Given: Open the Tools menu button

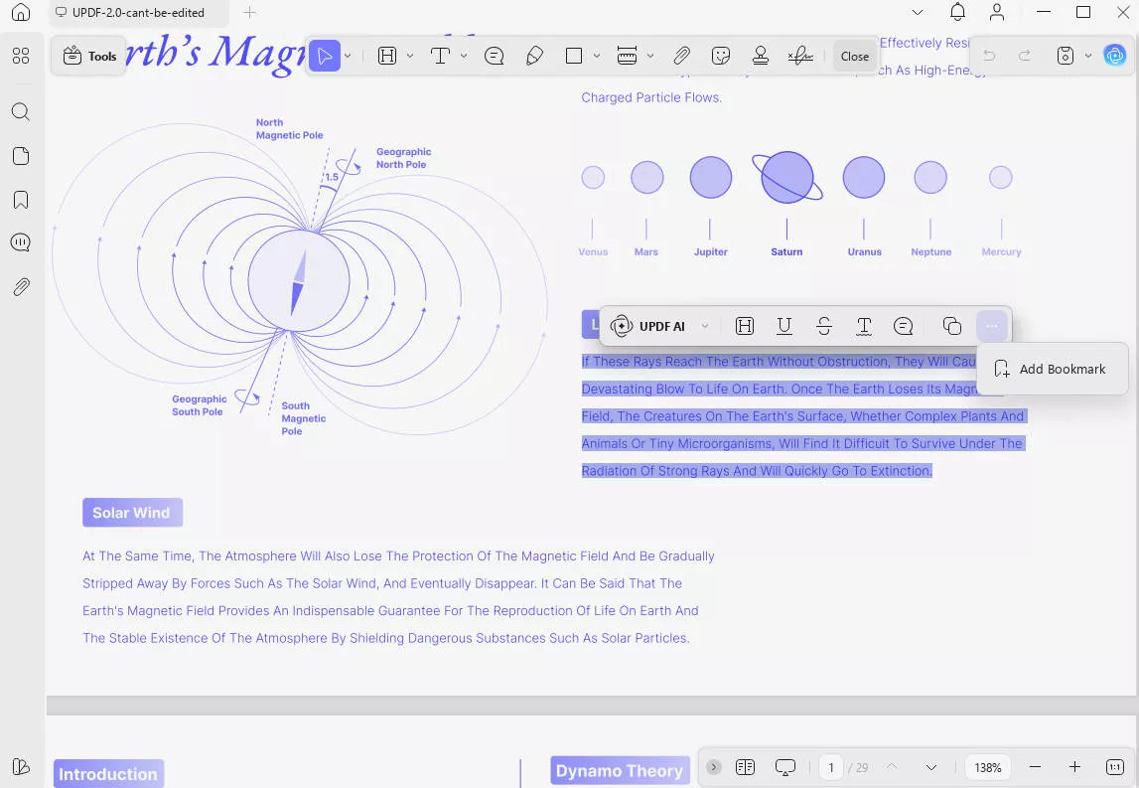Looking at the screenshot, I should pos(90,57).
